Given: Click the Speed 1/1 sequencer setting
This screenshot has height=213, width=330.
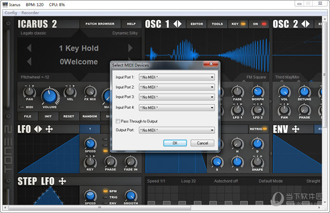Looking at the screenshot, I should [156, 181].
